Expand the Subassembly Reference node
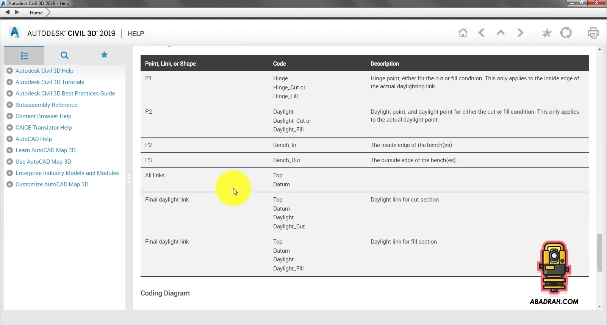Image resolution: width=607 pixels, height=325 pixels. [10, 105]
